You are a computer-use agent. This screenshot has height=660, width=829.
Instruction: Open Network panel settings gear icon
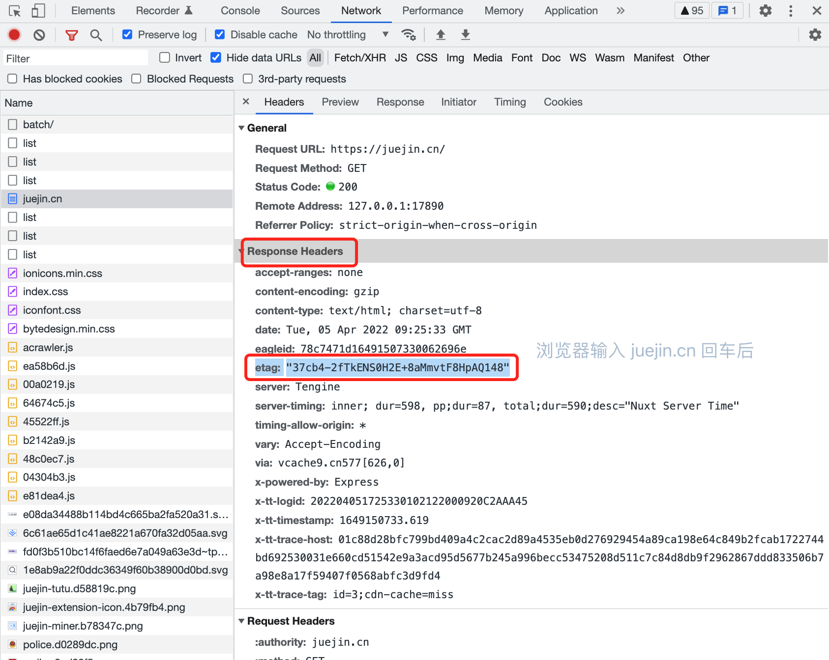[815, 34]
